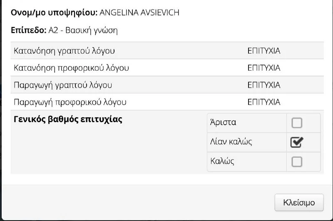Click the Κλείσιμο button

(299, 203)
